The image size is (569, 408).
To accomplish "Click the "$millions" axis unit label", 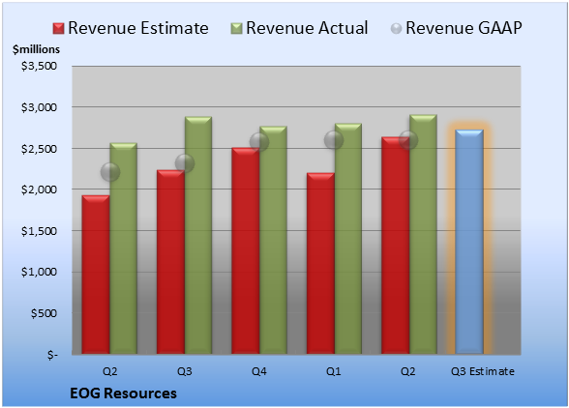I will coord(36,49).
